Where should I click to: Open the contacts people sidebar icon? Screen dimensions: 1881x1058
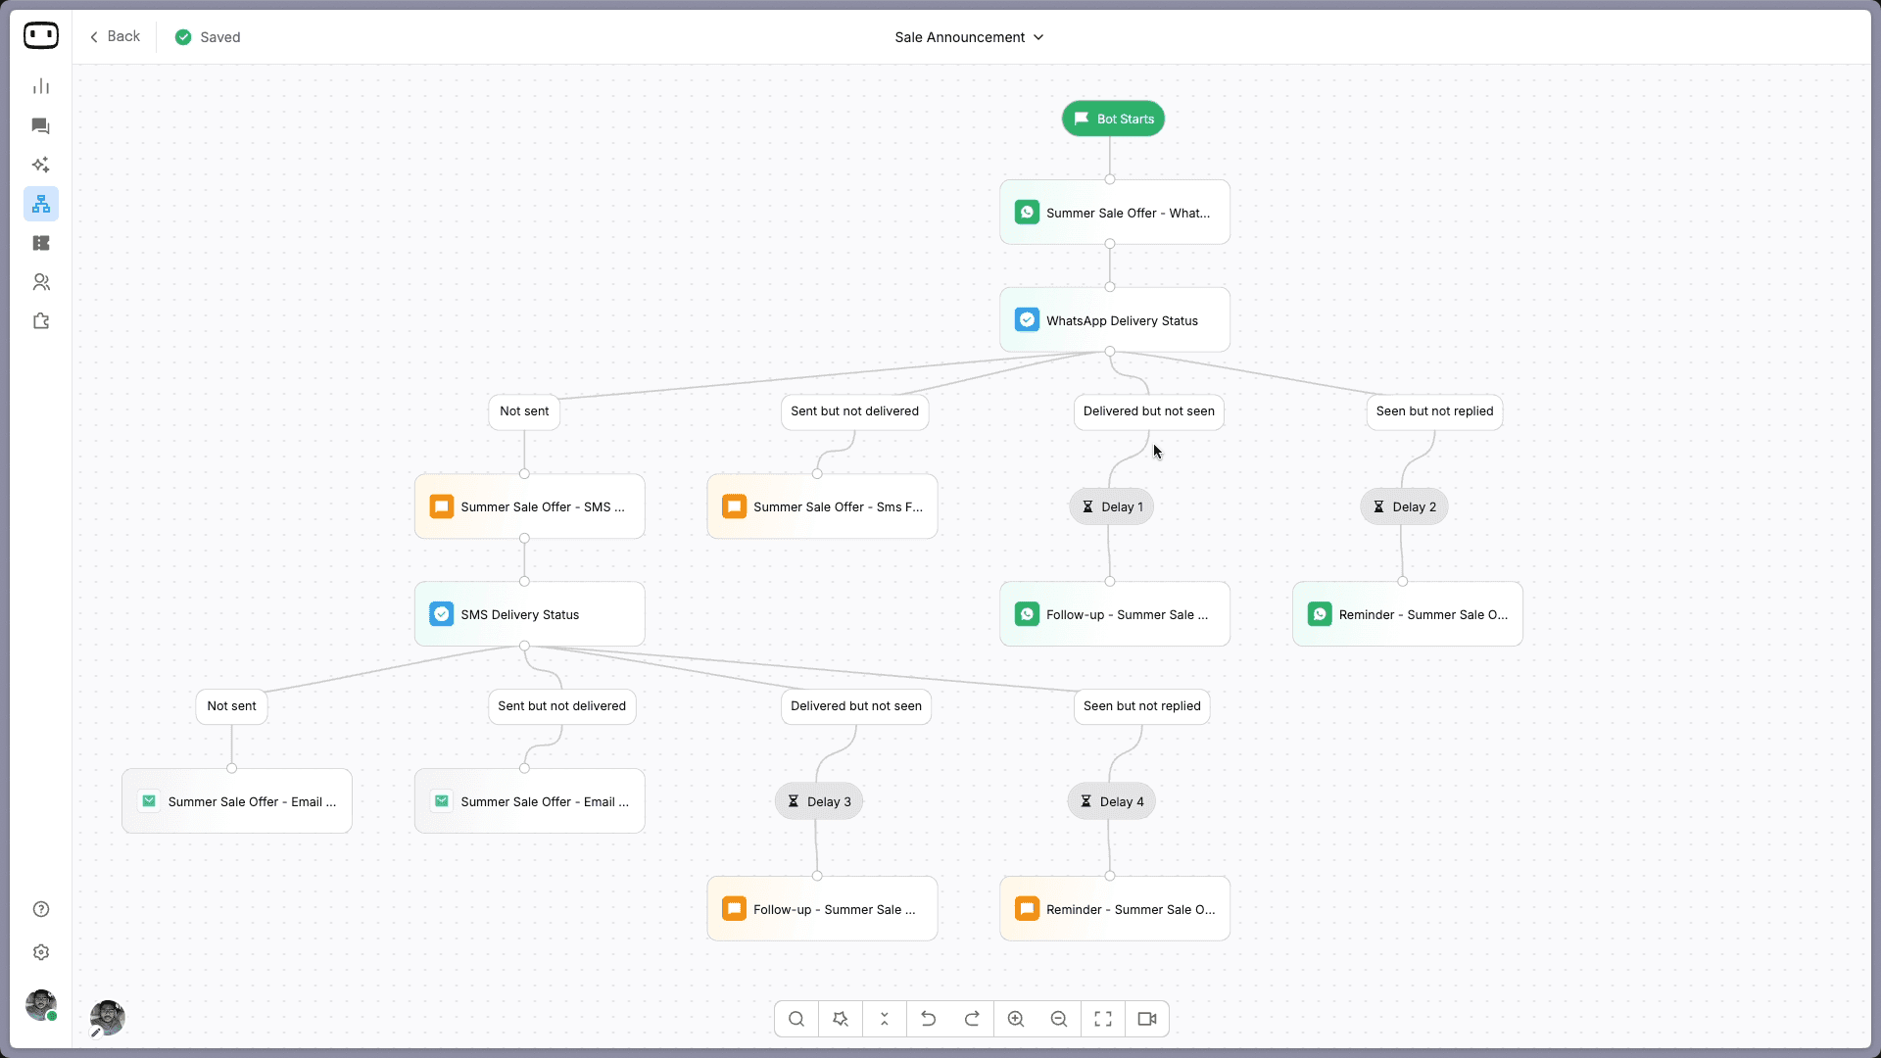pos(40,282)
